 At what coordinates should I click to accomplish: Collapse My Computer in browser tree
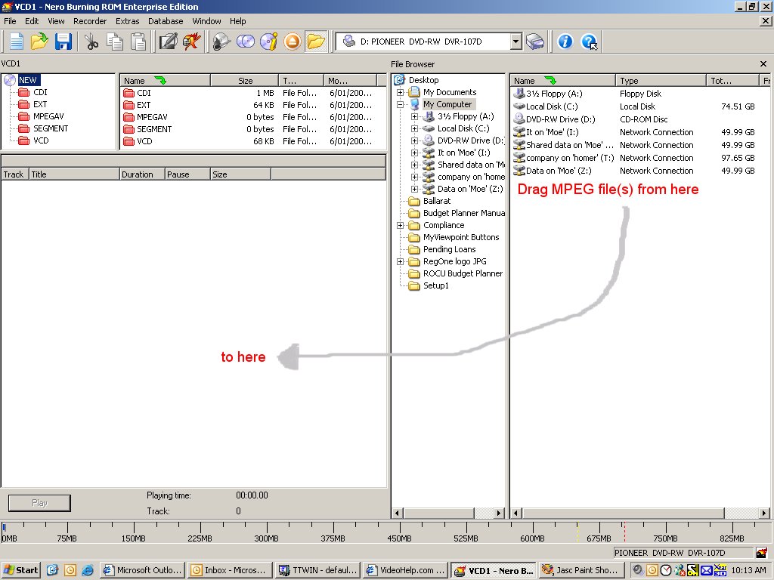(401, 104)
